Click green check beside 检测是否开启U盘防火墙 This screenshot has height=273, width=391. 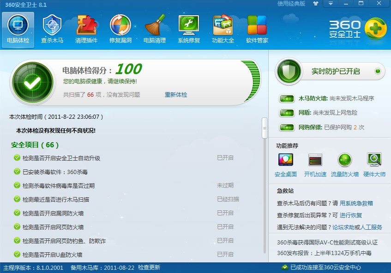pyautogui.click(x=17, y=254)
